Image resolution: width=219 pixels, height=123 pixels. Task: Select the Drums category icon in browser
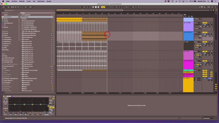[x=3, y=36]
